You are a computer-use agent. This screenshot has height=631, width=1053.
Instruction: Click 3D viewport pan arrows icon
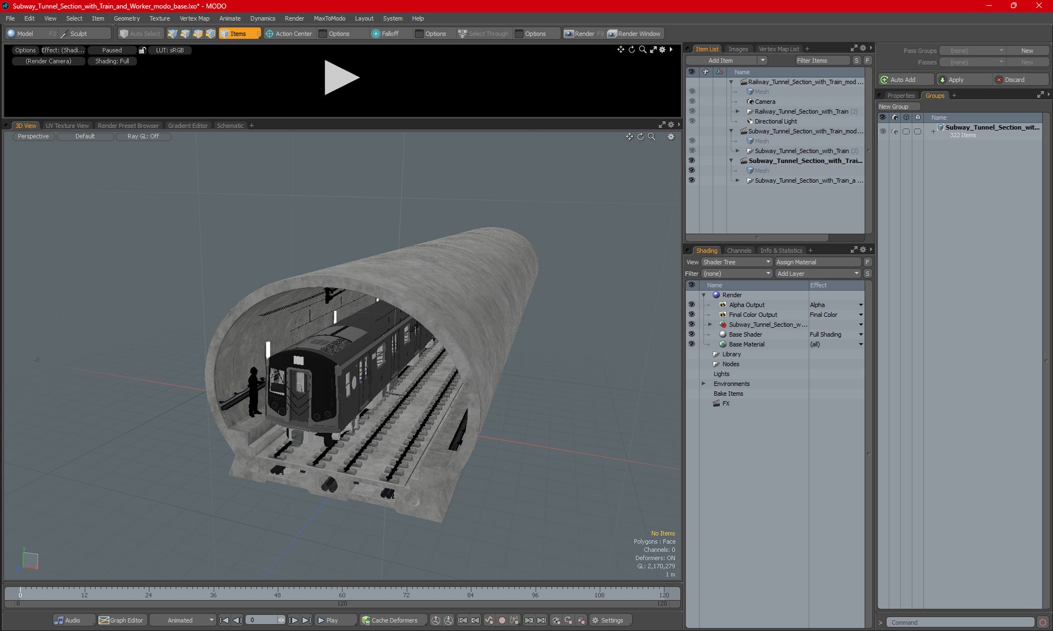point(629,137)
